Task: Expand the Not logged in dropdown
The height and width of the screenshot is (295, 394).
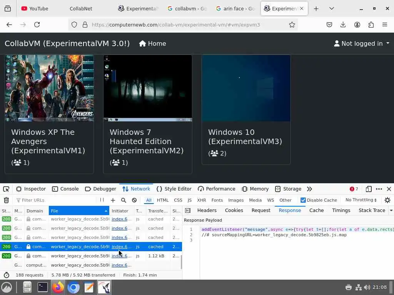Action: pos(362,43)
